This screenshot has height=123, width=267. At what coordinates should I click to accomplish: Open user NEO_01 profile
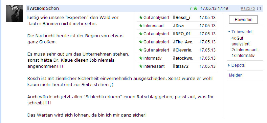pyautogui.click(x=183, y=34)
